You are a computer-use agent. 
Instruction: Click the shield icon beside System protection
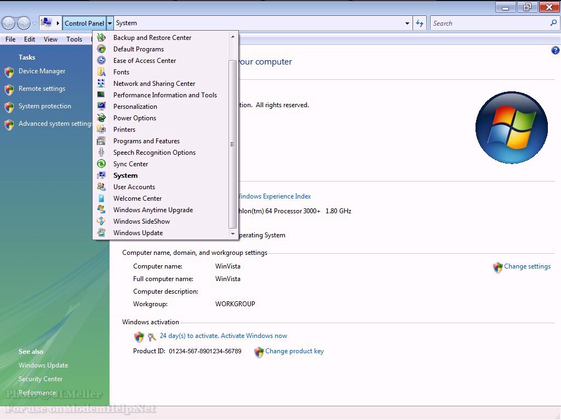(9, 107)
